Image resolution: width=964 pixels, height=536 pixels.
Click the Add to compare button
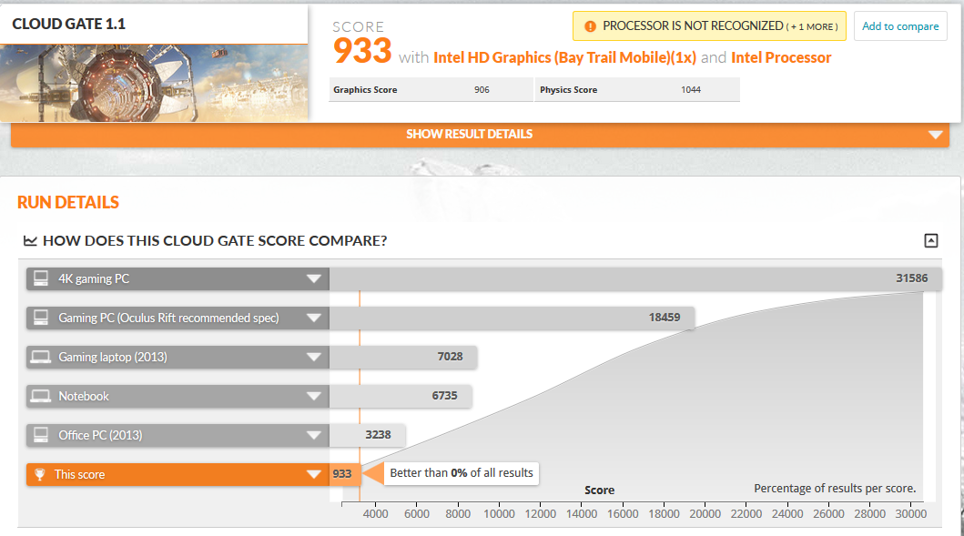tap(900, 26)
